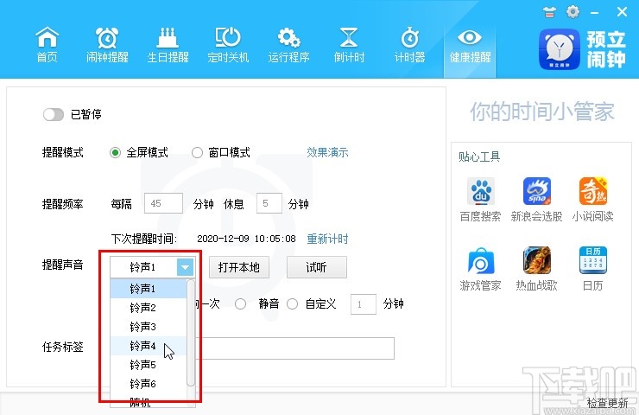The width and height of the screenshot is (639, 415).
Task: Click 检查更新 check for updates
Action: (x=607, y=403)
